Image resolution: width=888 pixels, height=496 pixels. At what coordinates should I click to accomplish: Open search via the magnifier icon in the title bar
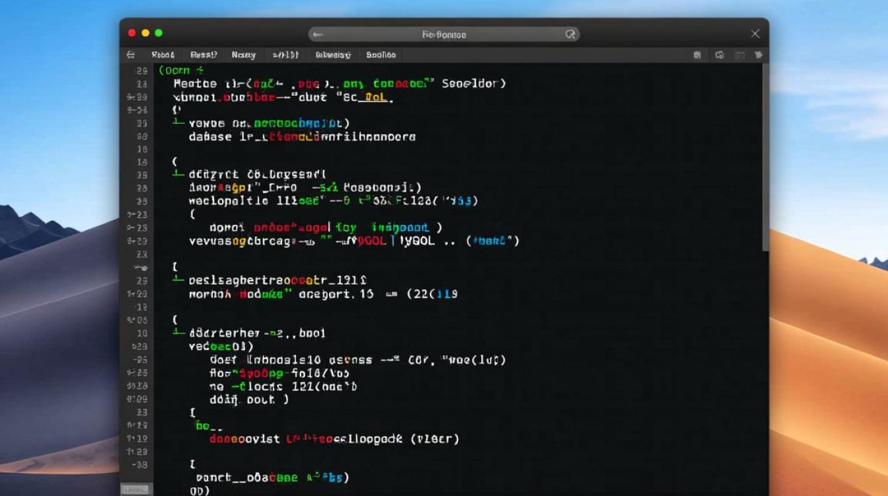570,34
